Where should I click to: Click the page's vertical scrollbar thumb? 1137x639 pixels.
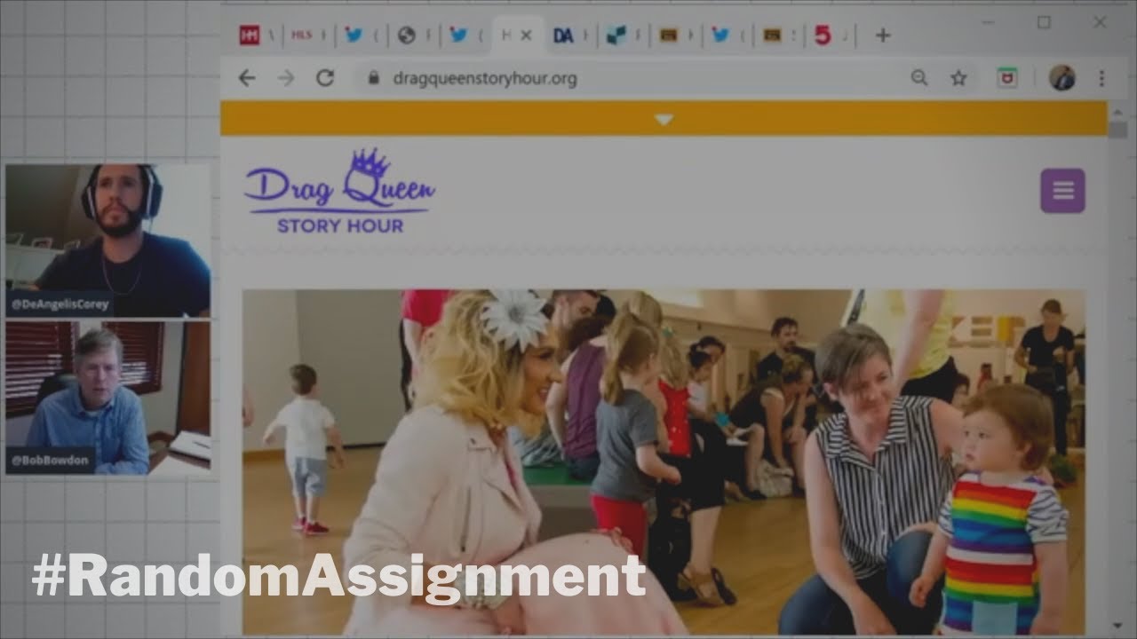1117,130
